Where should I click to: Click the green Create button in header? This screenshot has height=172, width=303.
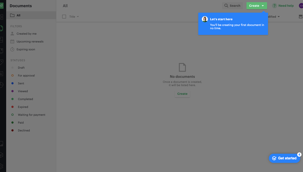[257, 5]
